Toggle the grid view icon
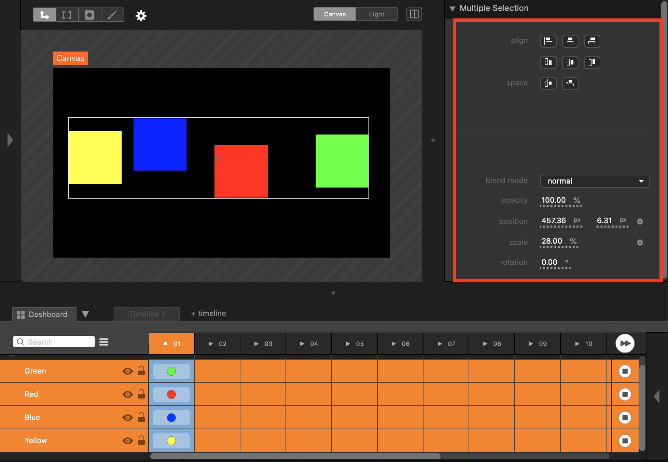668x462 pixels. (414, 14)
